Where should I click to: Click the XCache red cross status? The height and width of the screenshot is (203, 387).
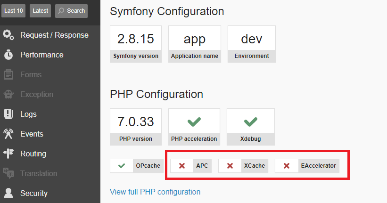230,166
